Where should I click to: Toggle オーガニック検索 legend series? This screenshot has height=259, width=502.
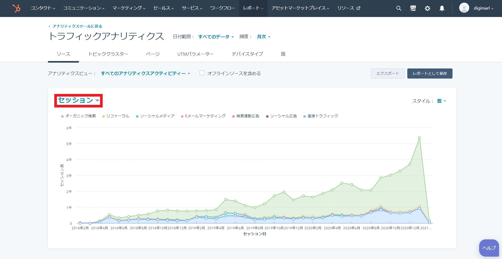point(78,116)
